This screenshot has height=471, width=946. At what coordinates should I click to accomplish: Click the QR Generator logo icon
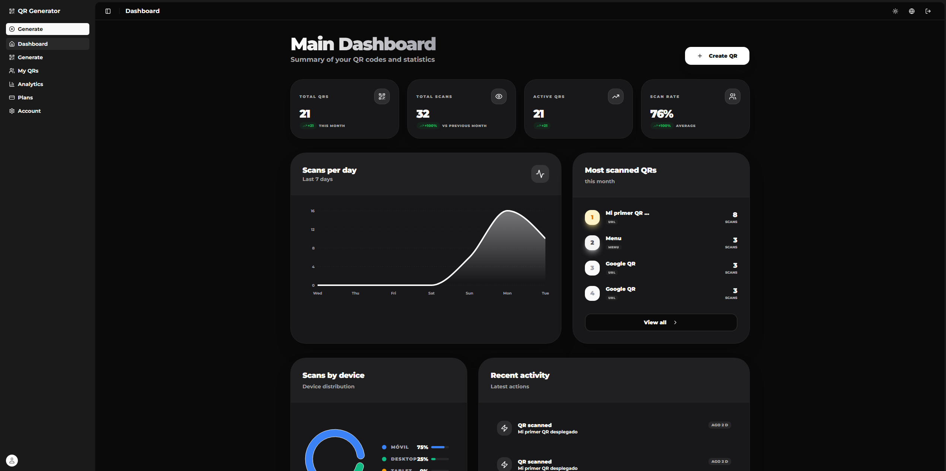tap(12, 11)
